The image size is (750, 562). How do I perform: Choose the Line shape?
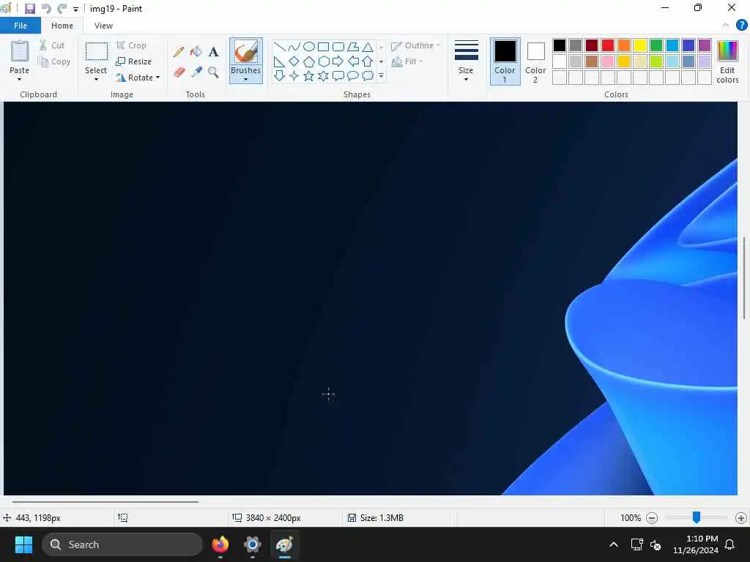[x=280, y=46]
